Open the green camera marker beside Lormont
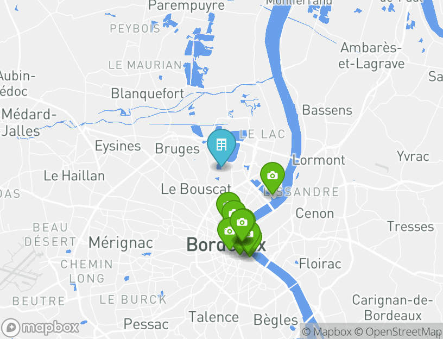 [273, 178]
